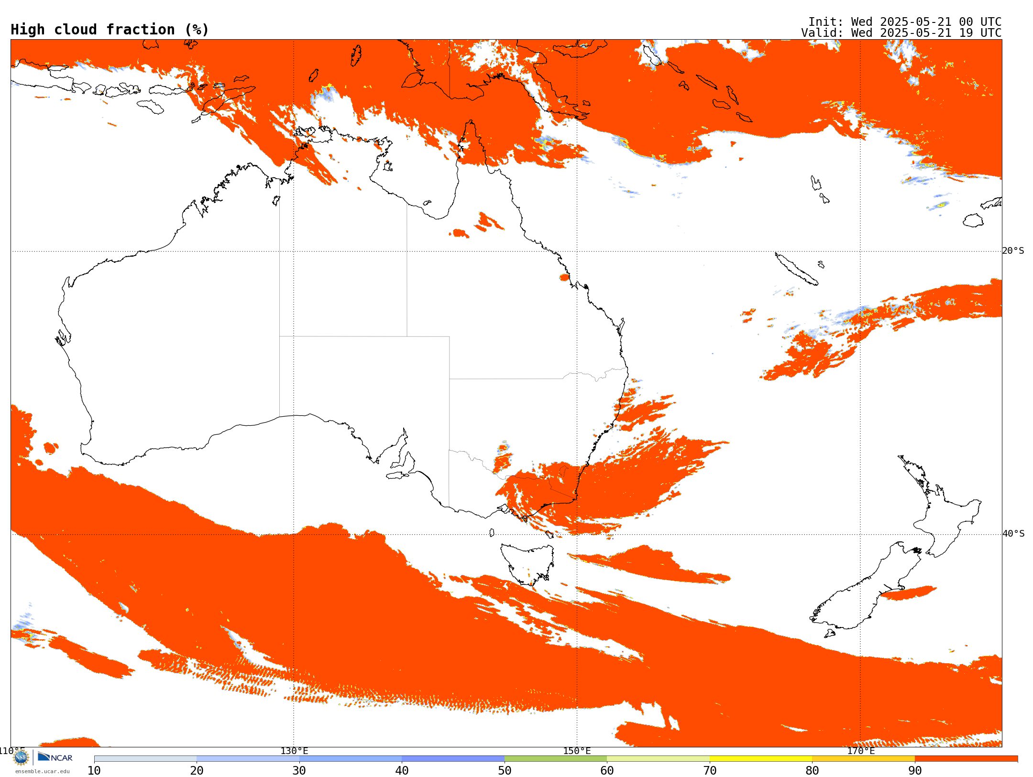Image resolution: width=1033 pixels, height=777 pixels.
Task: Click the light blue 20 colorbar segment
Action: [248, 759]
